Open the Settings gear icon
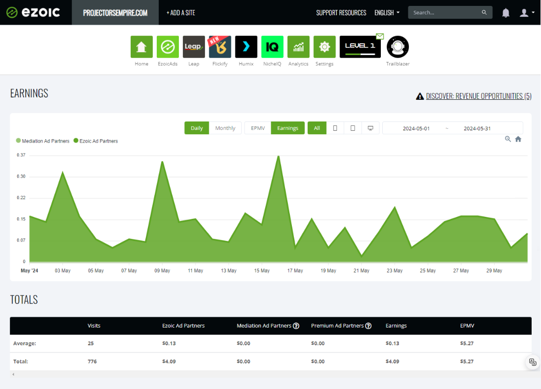 [x=324, y=47]
